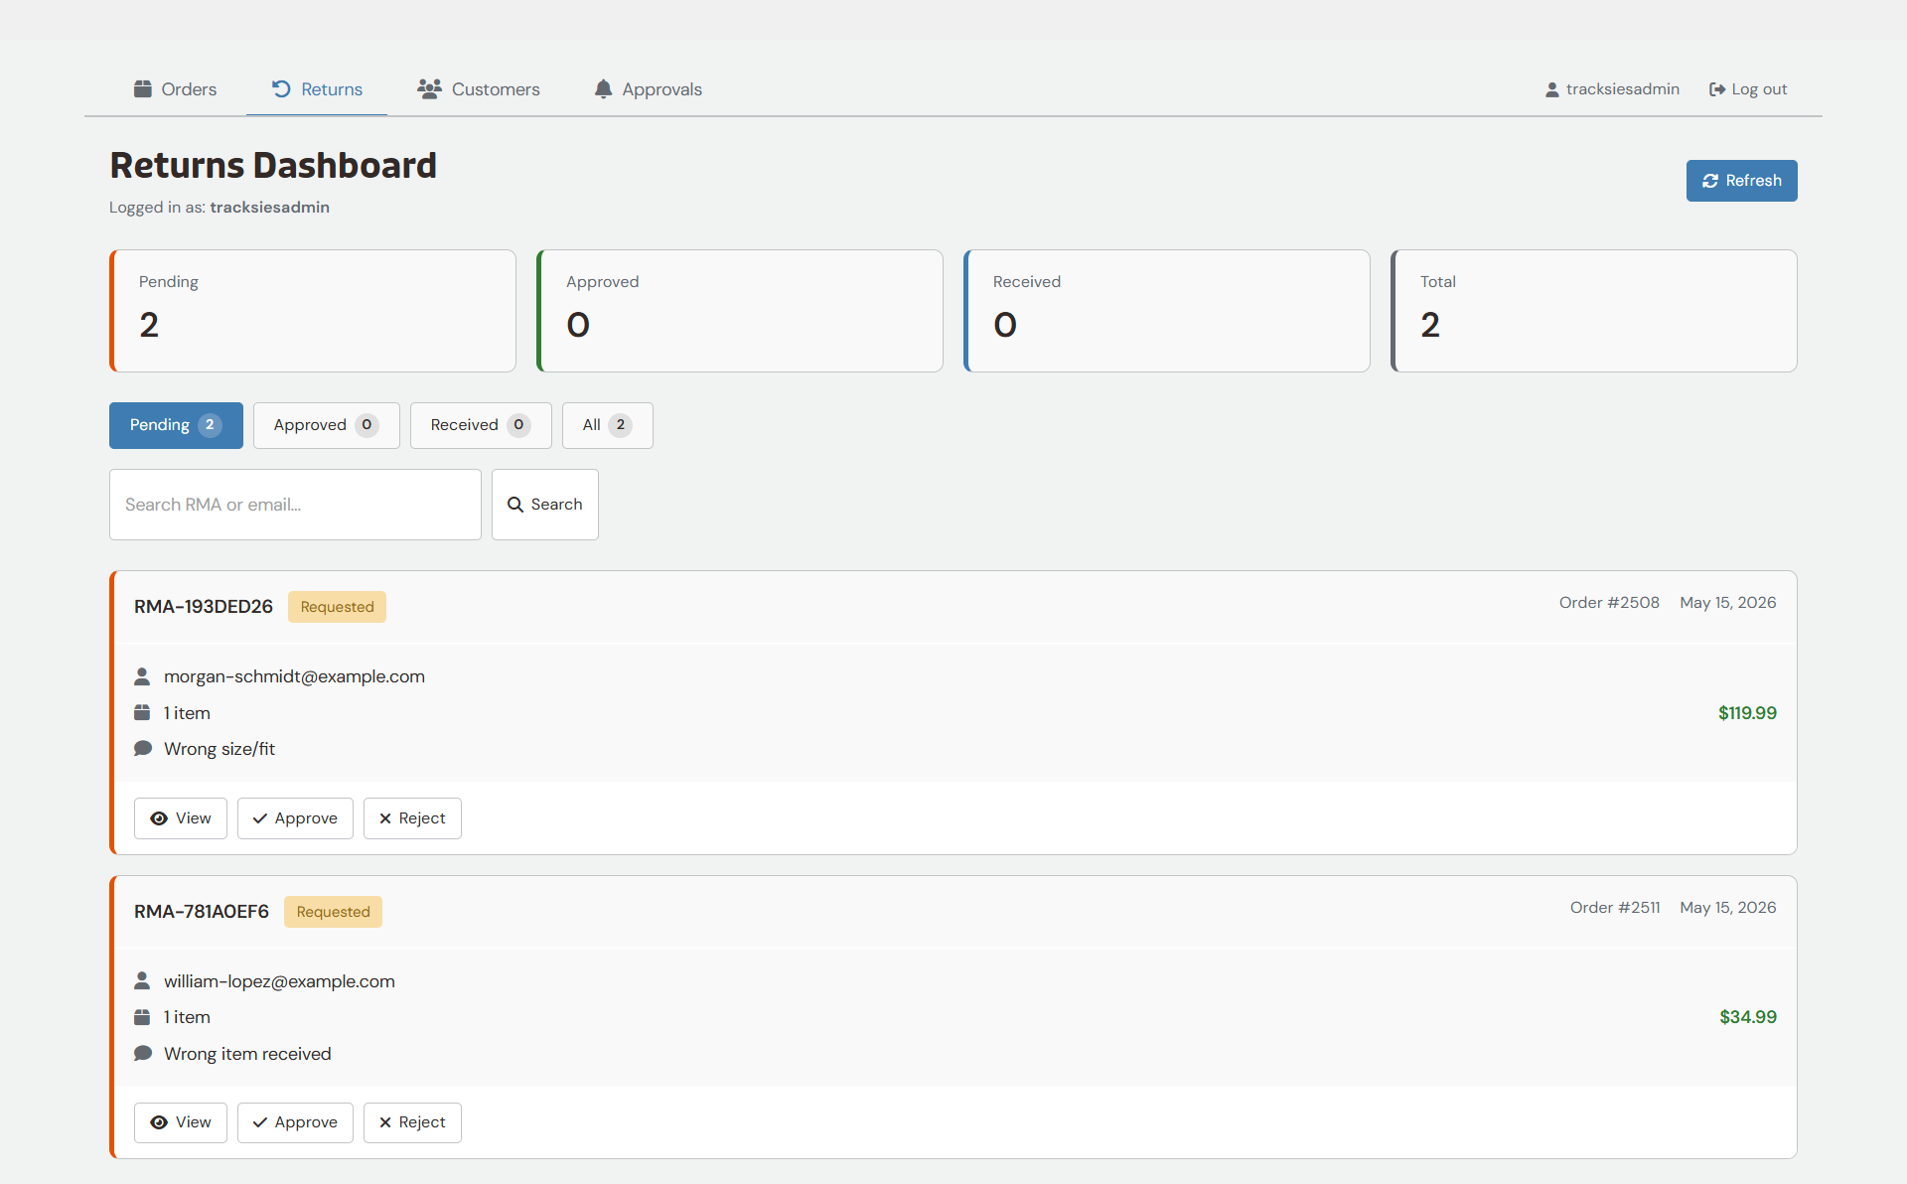Click checkmark icon on RMA-193DED26 Approve

tap(260, 818)
